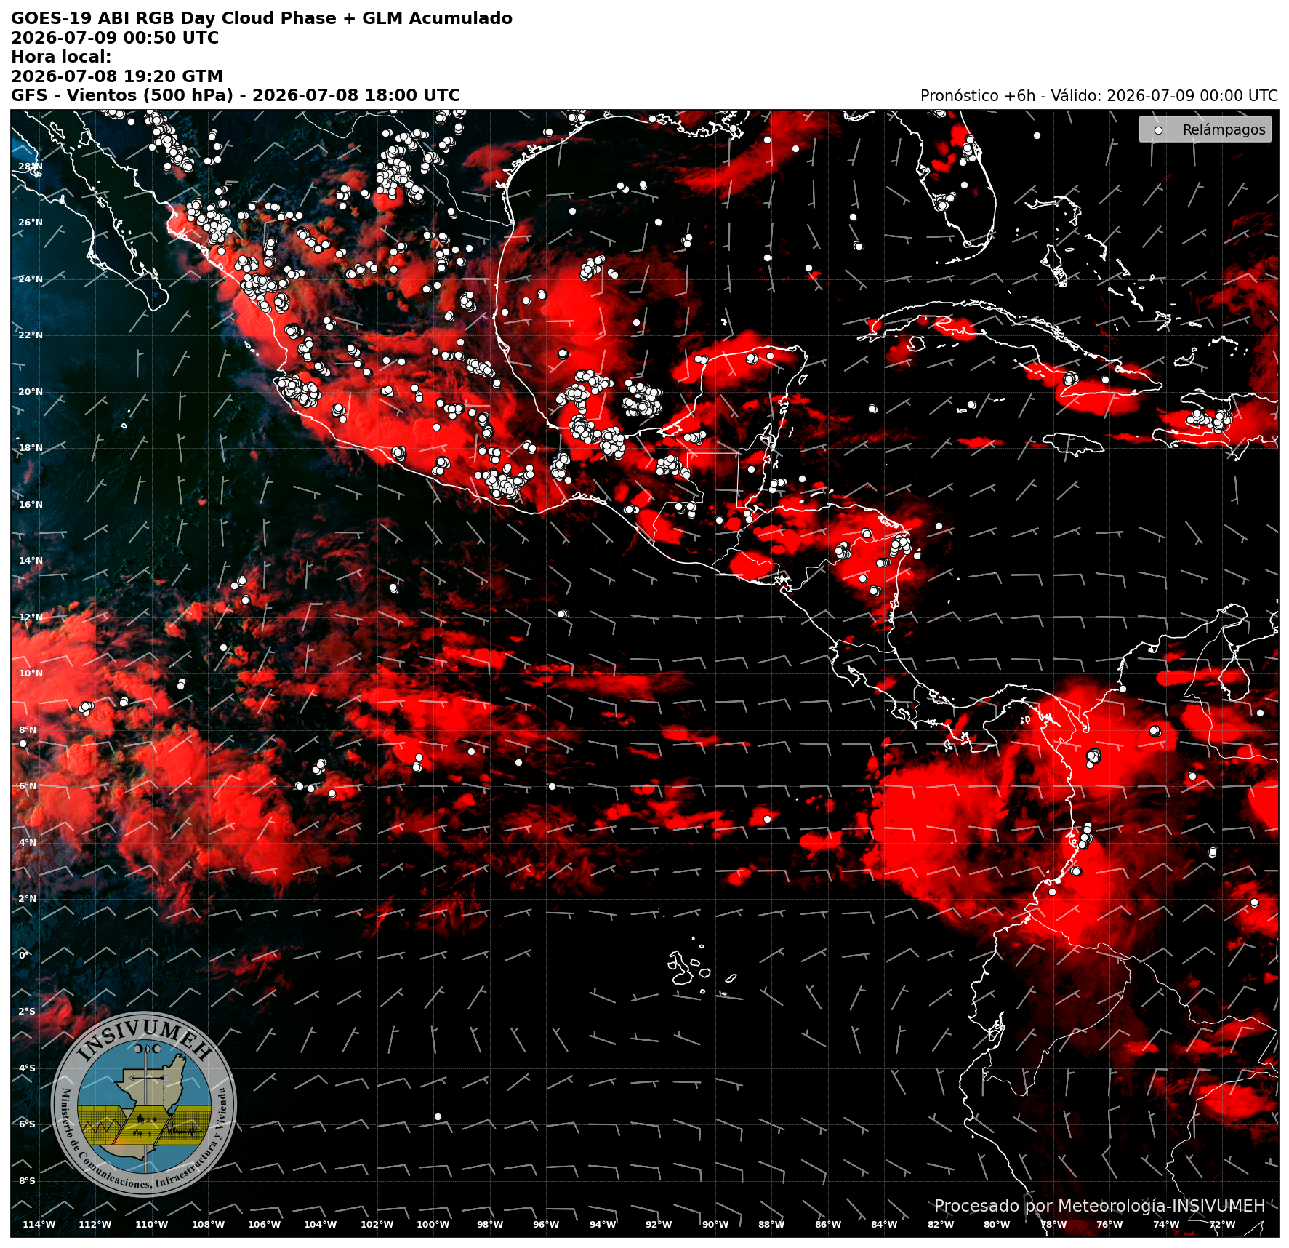Click the 28°N latitude label
The height and width of the screenshot is (1248, 1289).
(31, 167)
